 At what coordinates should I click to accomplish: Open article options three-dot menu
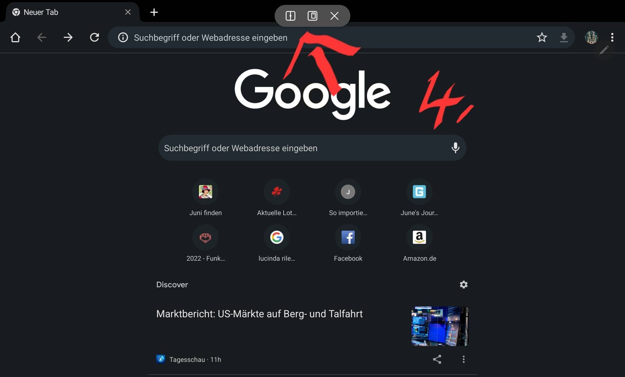pyautogui.click(x=463, y=359)
